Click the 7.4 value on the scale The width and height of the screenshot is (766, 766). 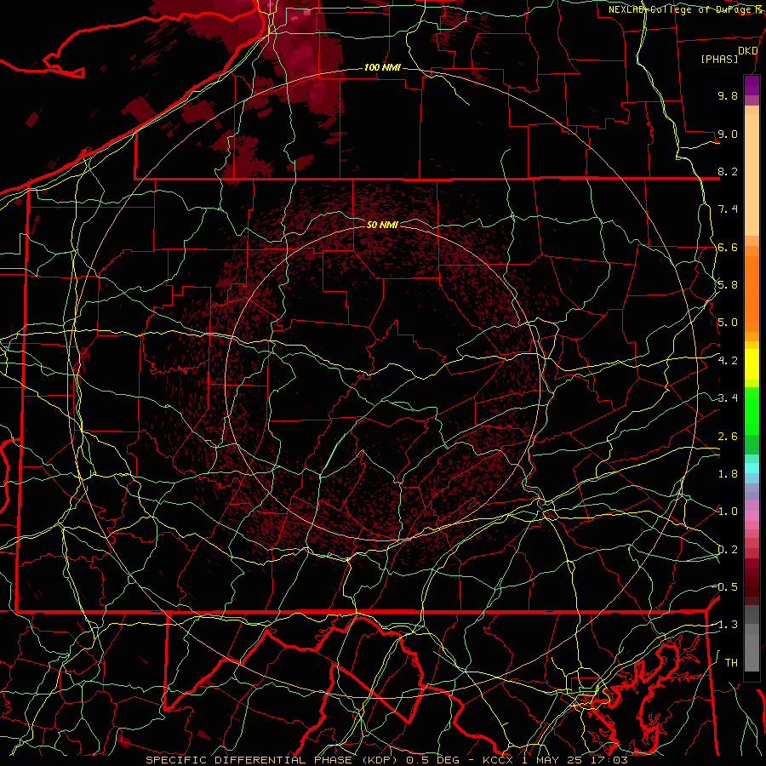click(x=728, y=209)
